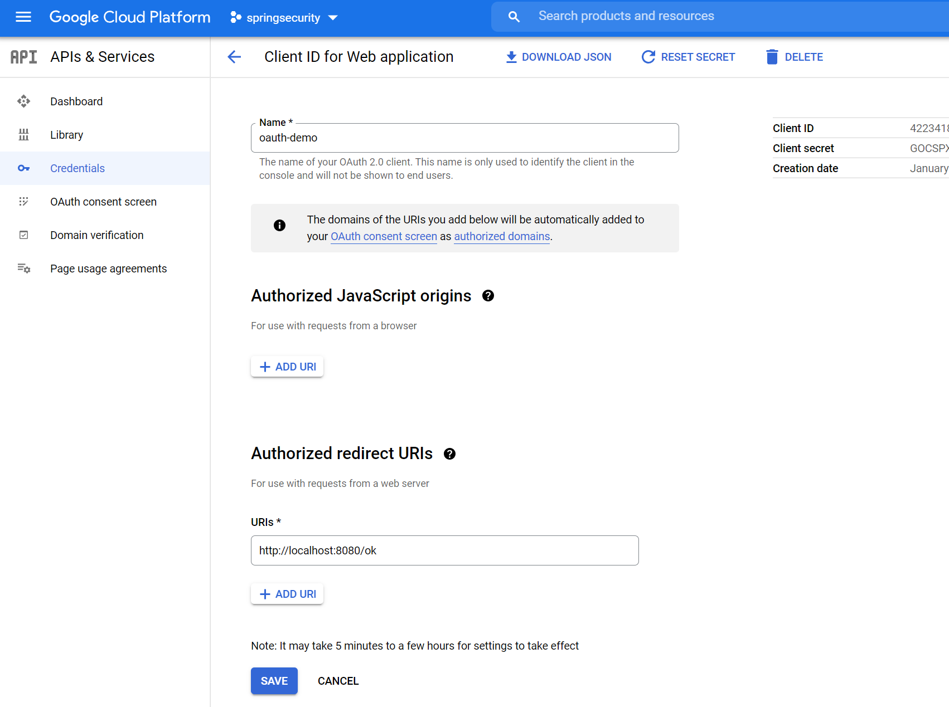Viewport: 949px width, 707px height.
Task: Click the reset refresh icon
Action: [x=648, y=57]
